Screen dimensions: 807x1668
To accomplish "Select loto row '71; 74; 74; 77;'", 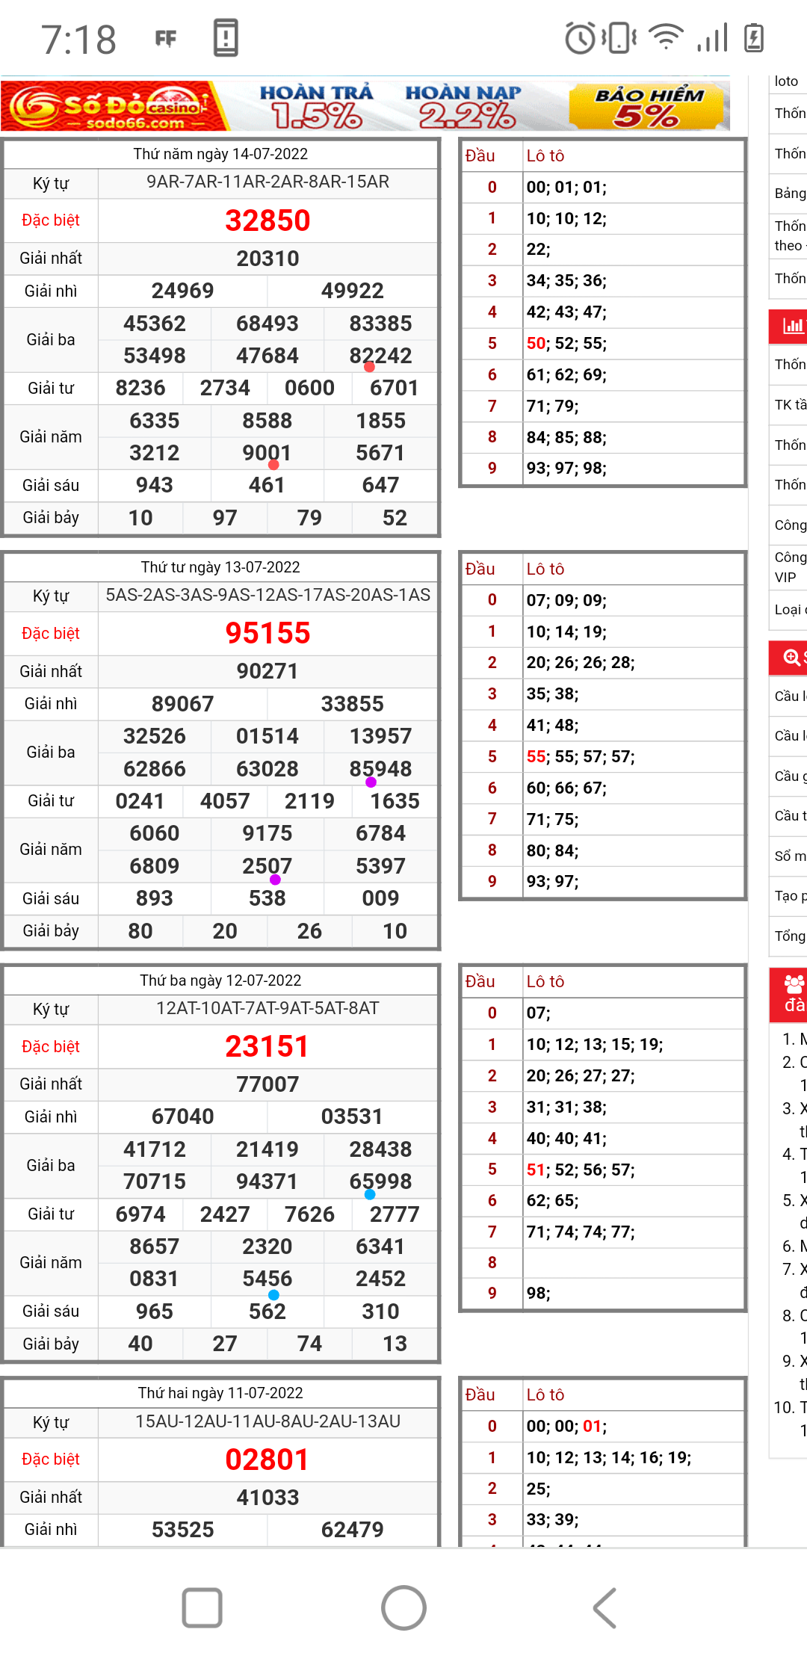I will [x=581, y=1232].
